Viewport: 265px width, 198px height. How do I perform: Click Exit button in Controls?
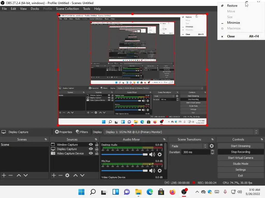[x=240, y=176]
